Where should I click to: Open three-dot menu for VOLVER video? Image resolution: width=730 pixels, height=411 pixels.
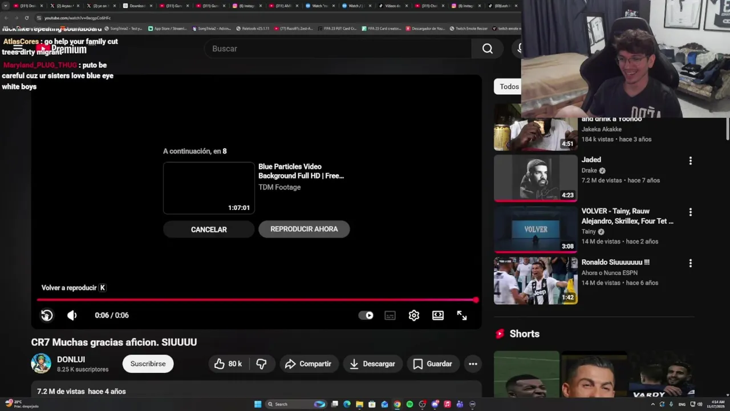pyautogui.click(x=690, y=212)
